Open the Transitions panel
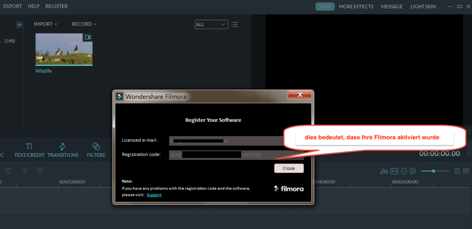 63,150
